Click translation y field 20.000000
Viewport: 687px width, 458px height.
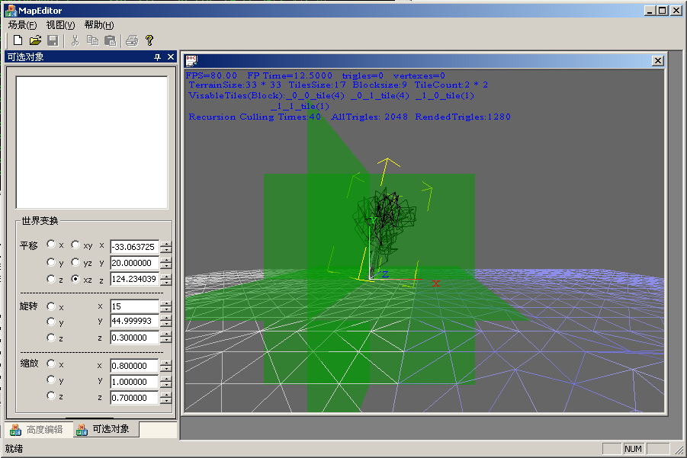134,263
